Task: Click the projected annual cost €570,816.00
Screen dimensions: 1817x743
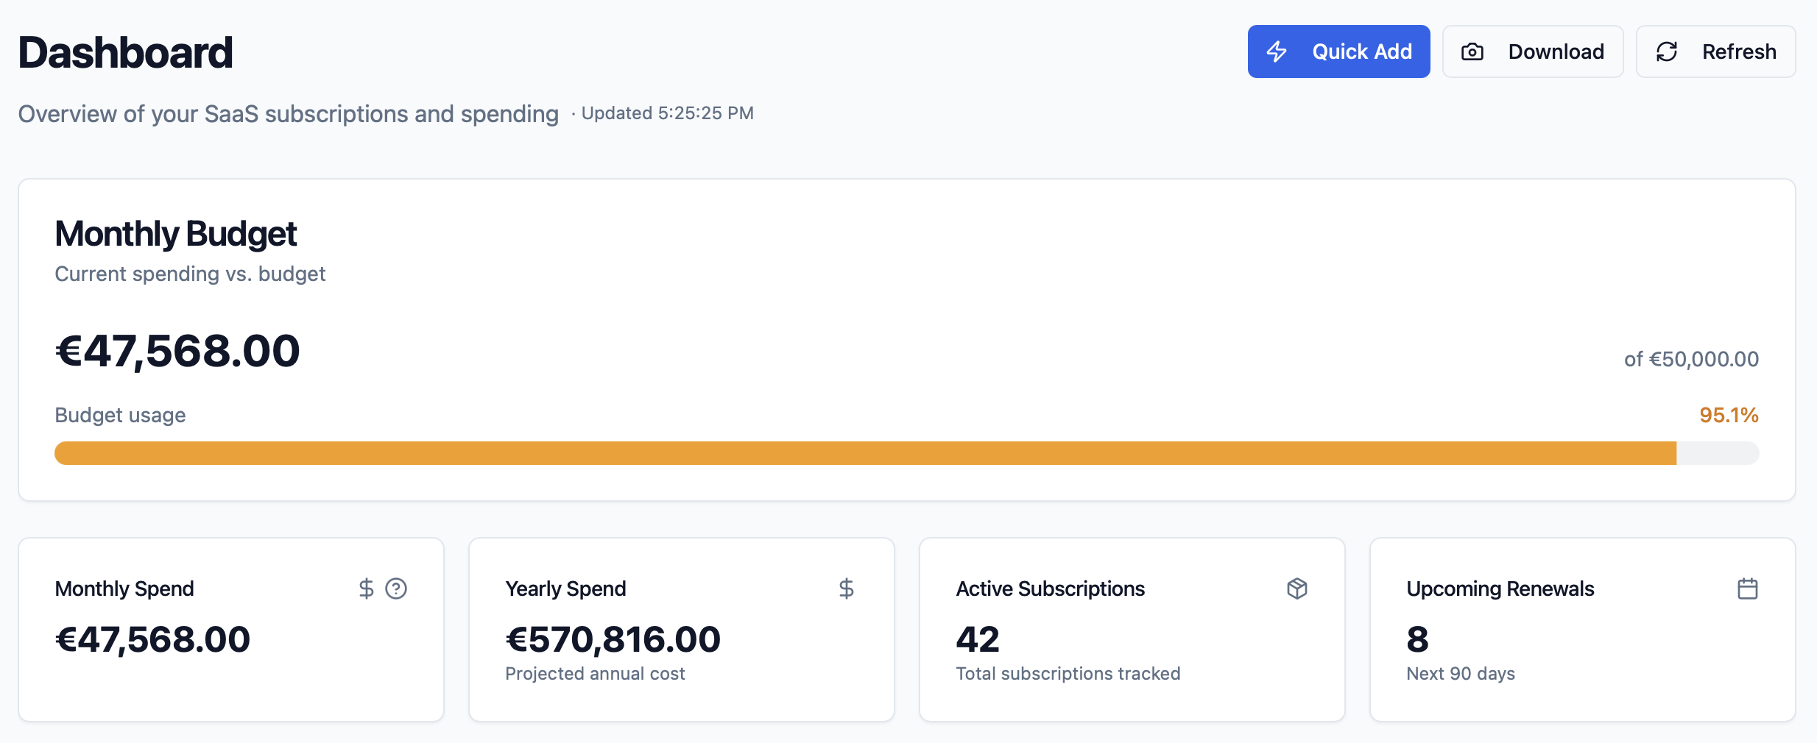Action: [613, 639]
